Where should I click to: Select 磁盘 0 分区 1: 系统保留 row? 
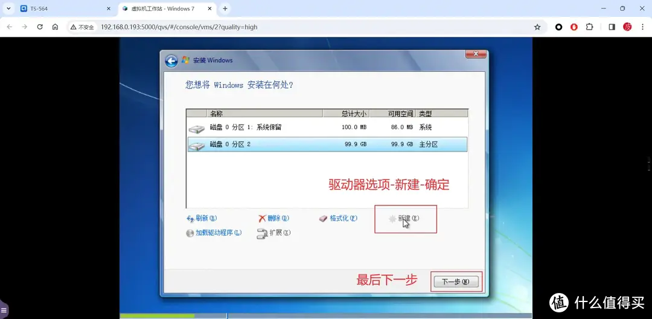pyautogui.click(x=327, y=127)
